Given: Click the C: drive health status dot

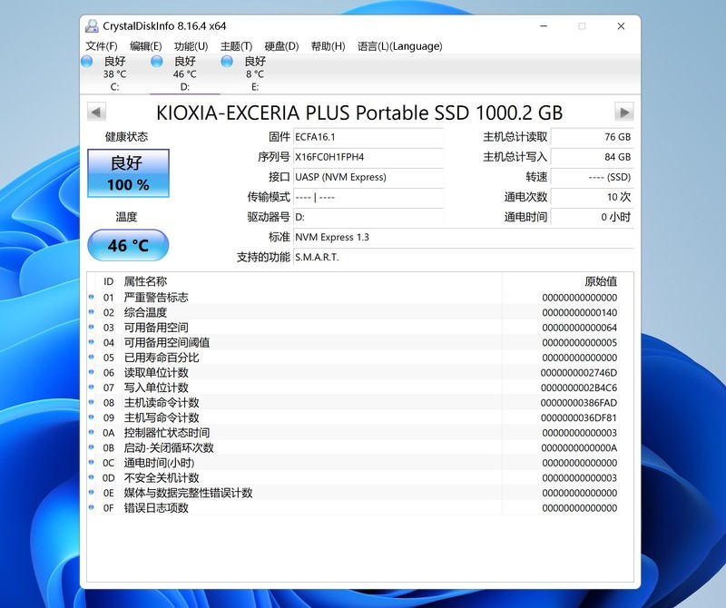Looking at the screenshot, I should click(88, 61).
